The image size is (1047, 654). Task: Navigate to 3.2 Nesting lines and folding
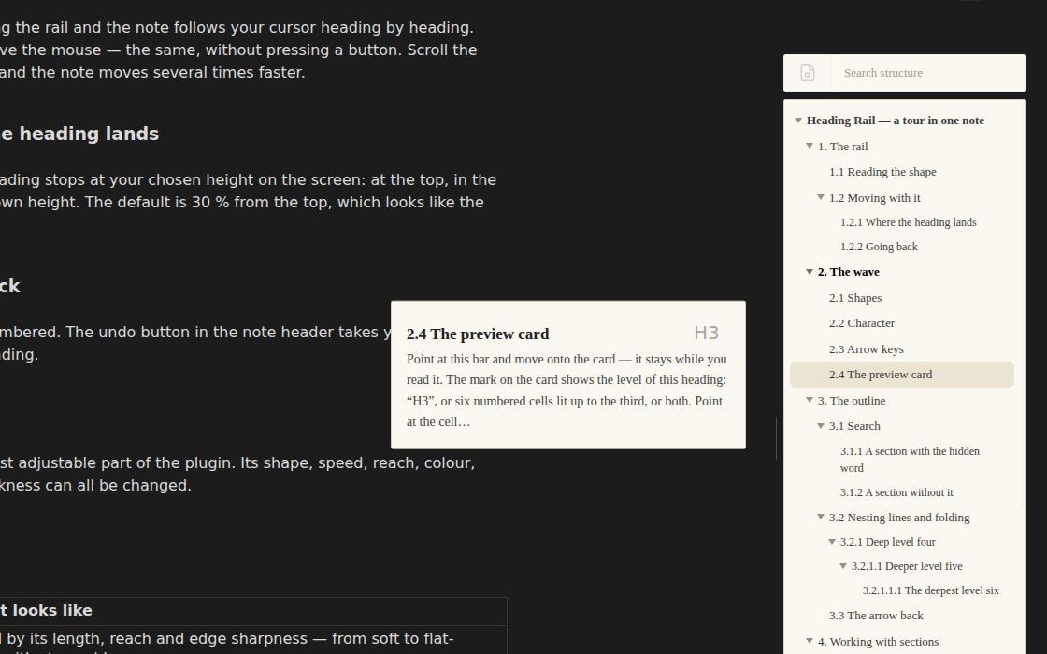click(x=899, y=518)
